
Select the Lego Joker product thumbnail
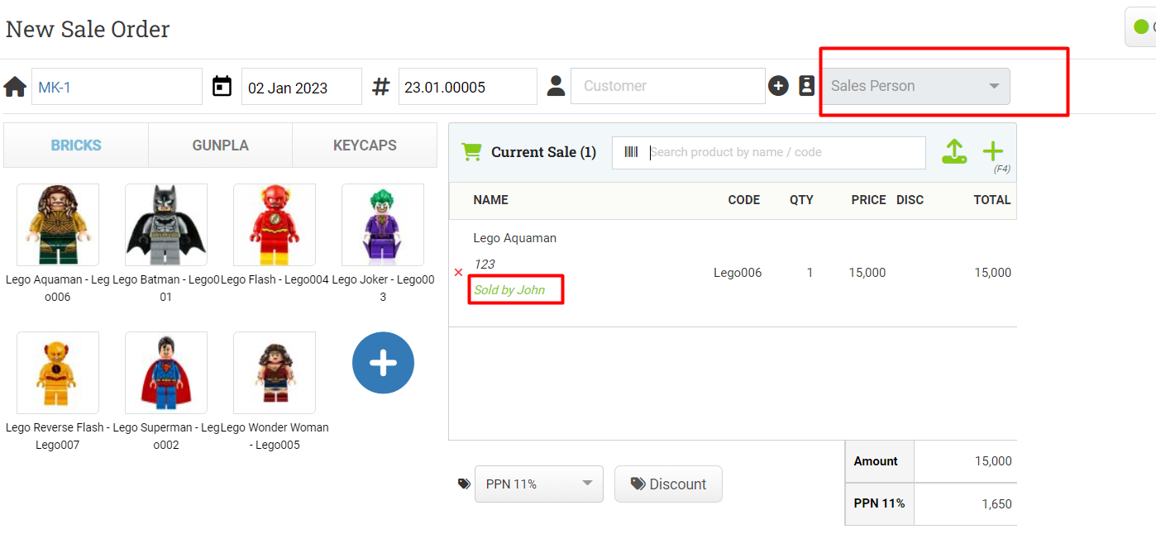coord(383,225)
